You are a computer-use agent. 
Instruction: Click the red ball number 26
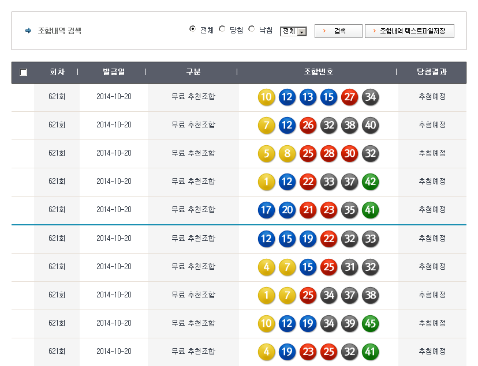click(x=308, y=125)
